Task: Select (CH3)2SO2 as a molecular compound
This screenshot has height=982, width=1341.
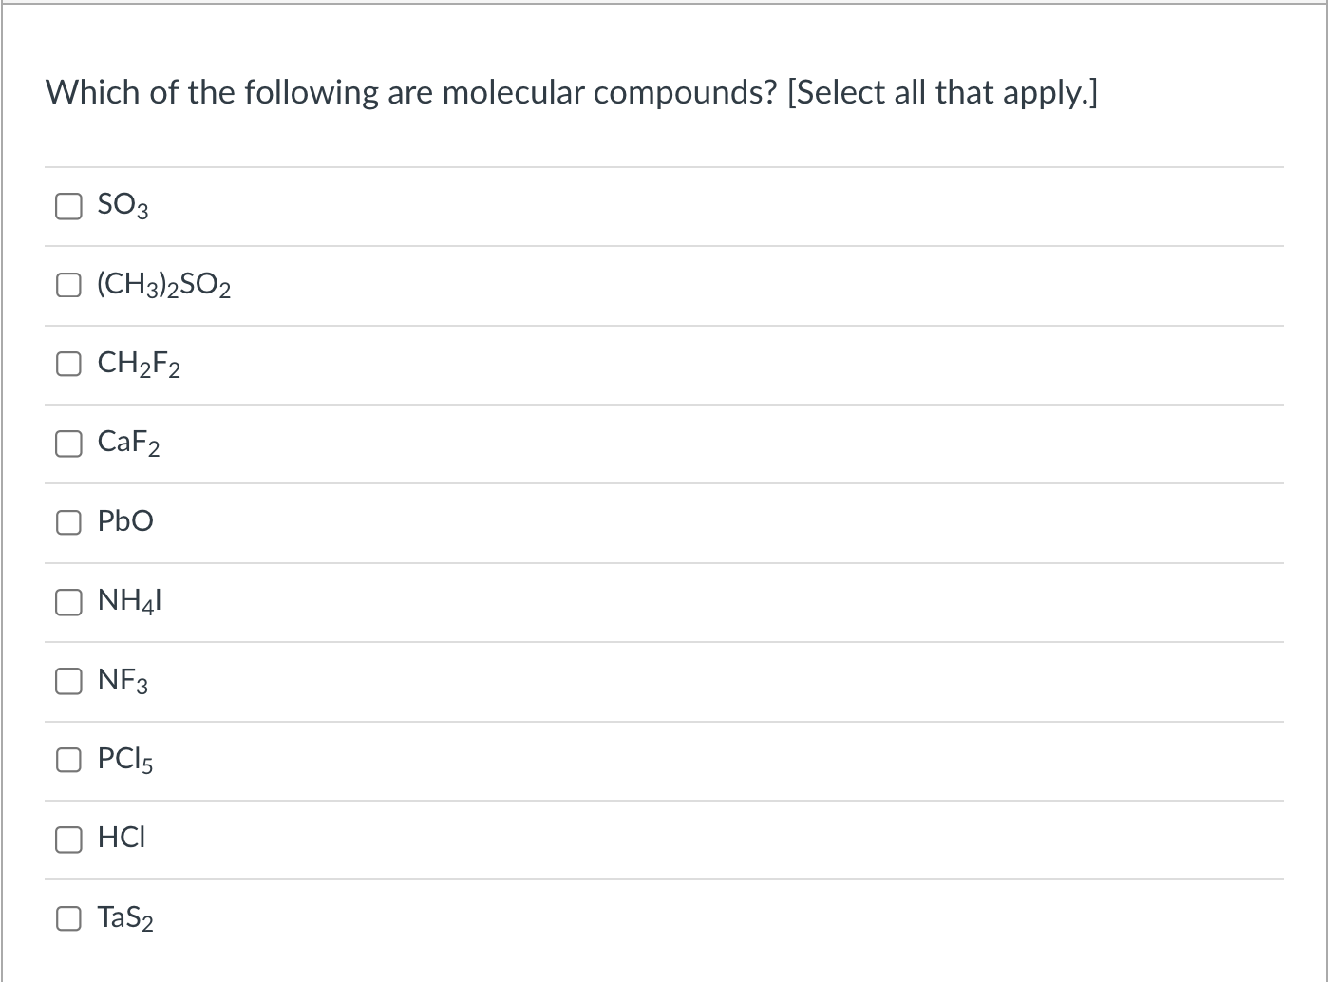Action: click(x=67, y=283)
